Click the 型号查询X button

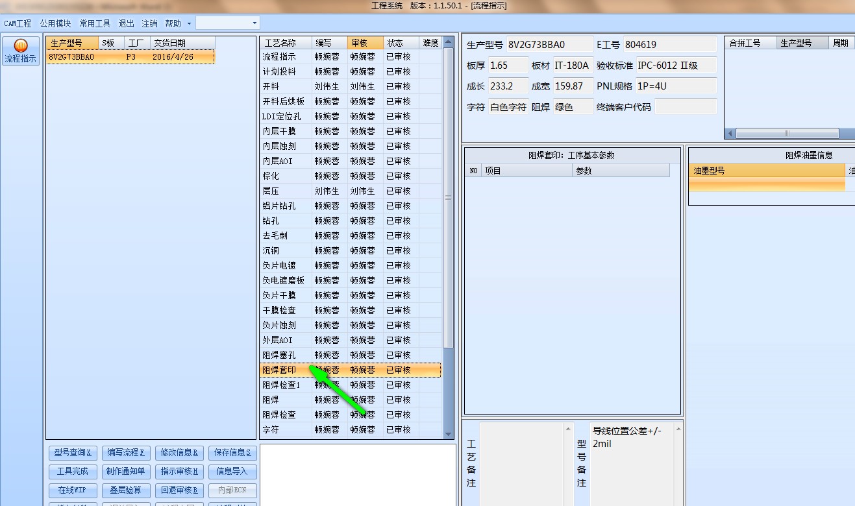pos(73,452)
